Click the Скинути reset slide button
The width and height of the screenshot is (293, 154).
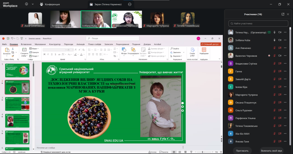[34, 52]
